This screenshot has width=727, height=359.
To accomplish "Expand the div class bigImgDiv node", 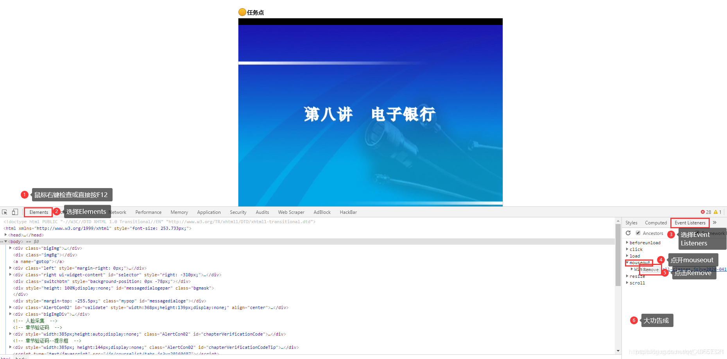I will point(10,314).
